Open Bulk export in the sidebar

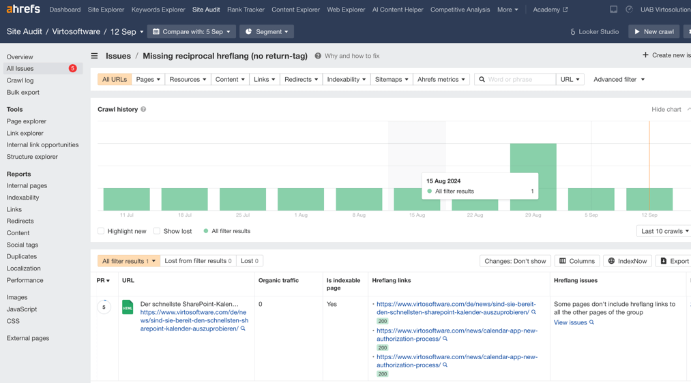click(23, 92)
